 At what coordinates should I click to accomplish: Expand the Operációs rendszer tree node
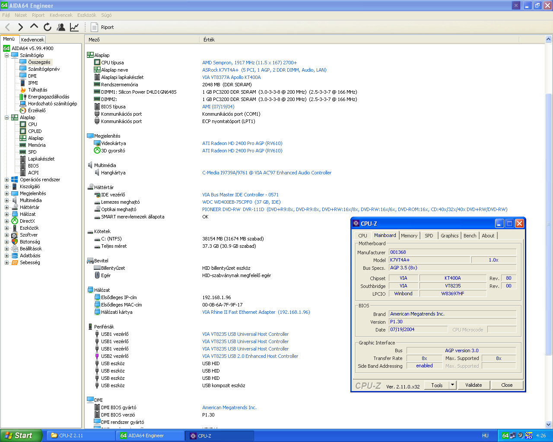click(x=7, y=180)
